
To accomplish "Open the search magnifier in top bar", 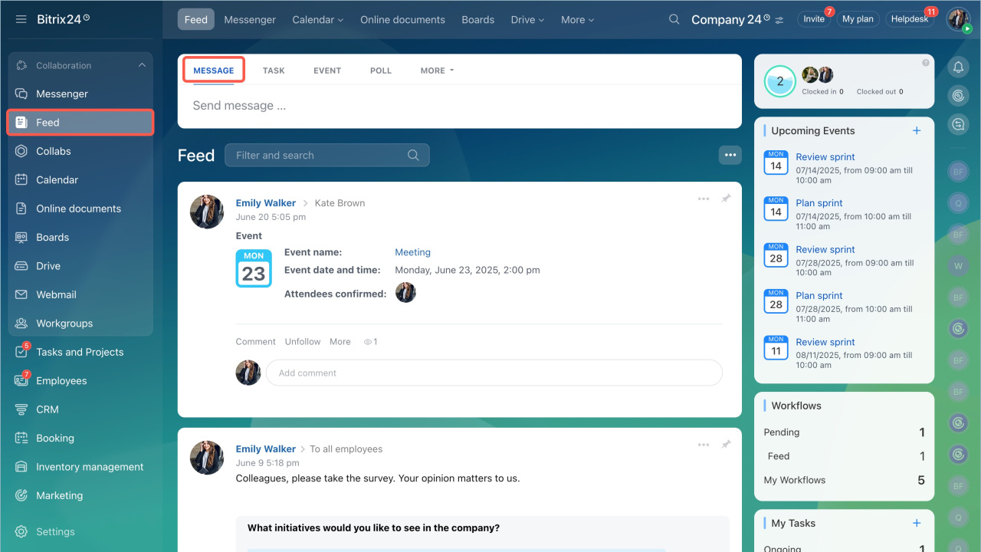I will [x=674, y=20].
